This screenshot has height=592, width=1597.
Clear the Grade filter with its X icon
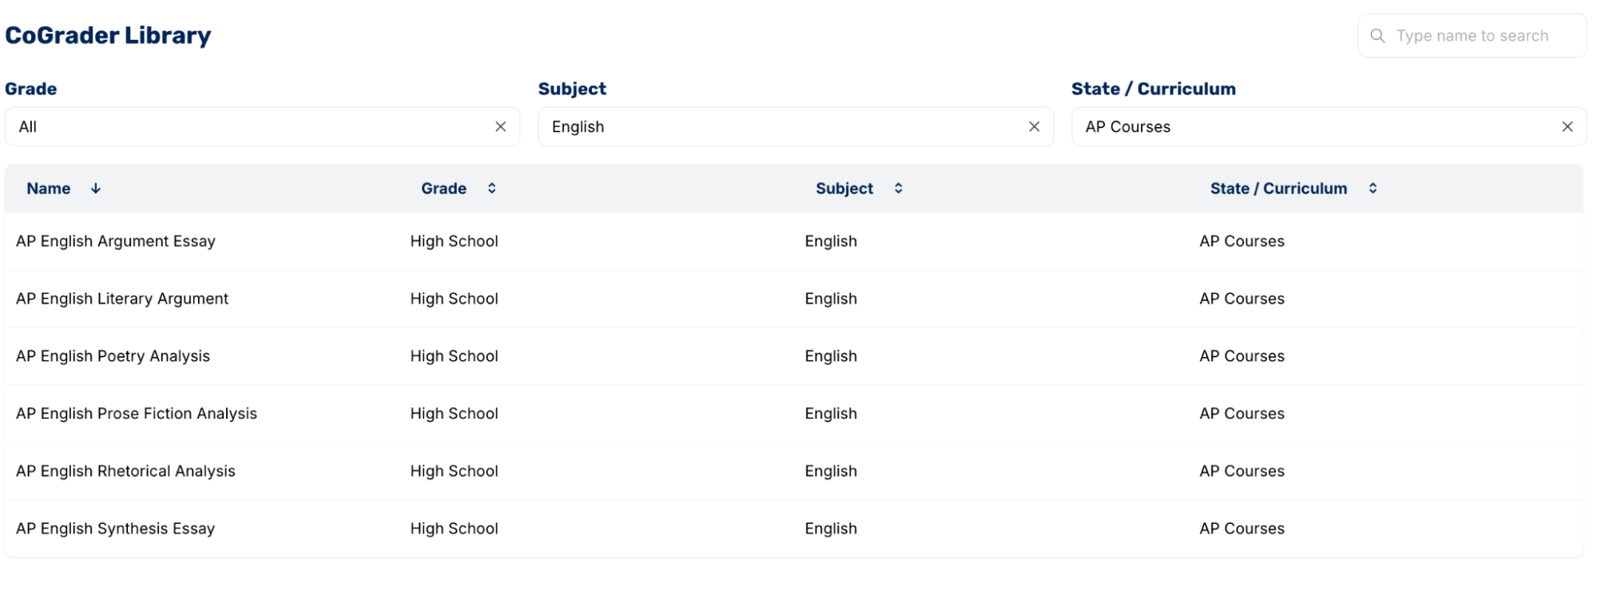501,127
